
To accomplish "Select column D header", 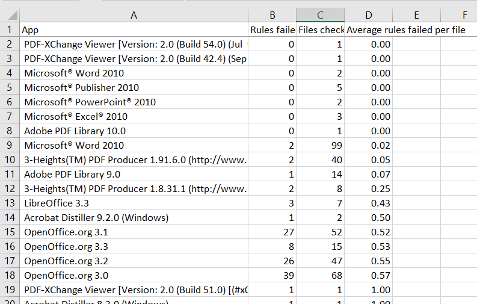I will coord(368,15).
